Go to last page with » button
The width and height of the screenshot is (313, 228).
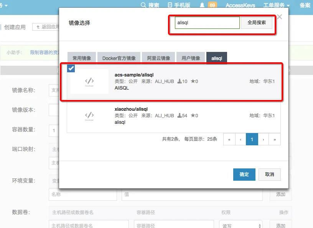275,139
